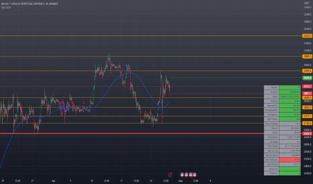Viewport: 313px width, 184px height.
Task: Select the Max Run Up value 4,394.70746
Action: tap(290, 151)
